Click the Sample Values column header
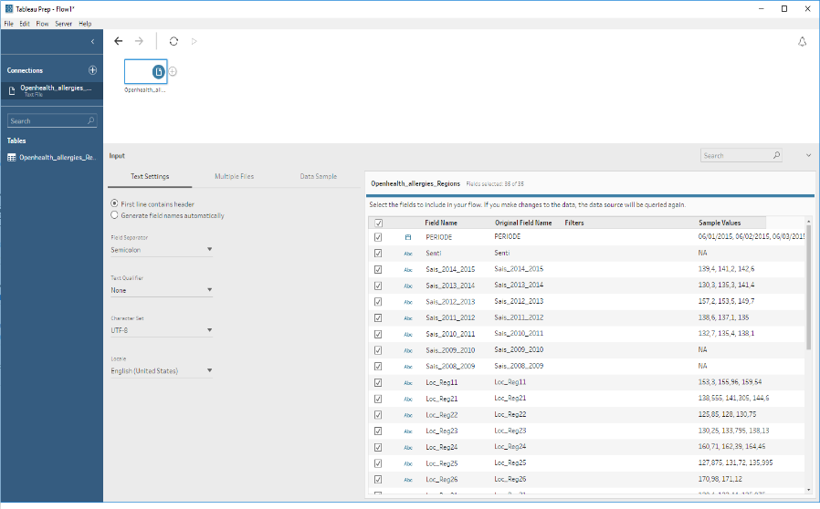 coord(720,223)
